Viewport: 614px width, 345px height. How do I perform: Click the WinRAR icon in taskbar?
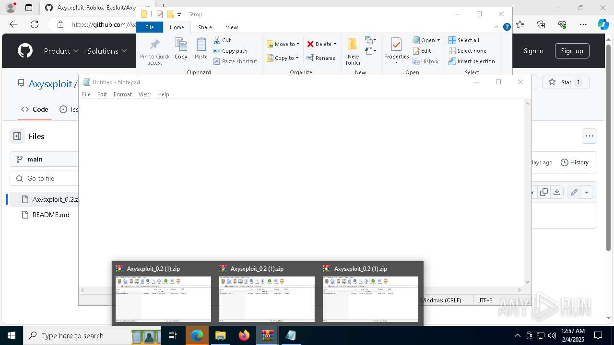tap(268, 335)
